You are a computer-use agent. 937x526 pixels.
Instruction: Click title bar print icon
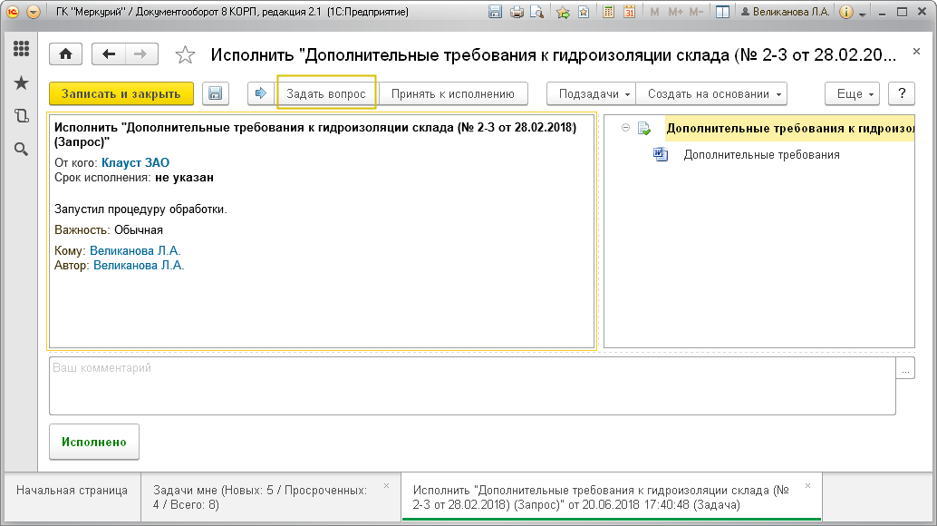517,12
